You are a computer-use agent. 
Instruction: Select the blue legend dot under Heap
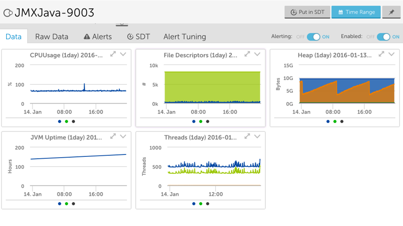click(328, 121)
